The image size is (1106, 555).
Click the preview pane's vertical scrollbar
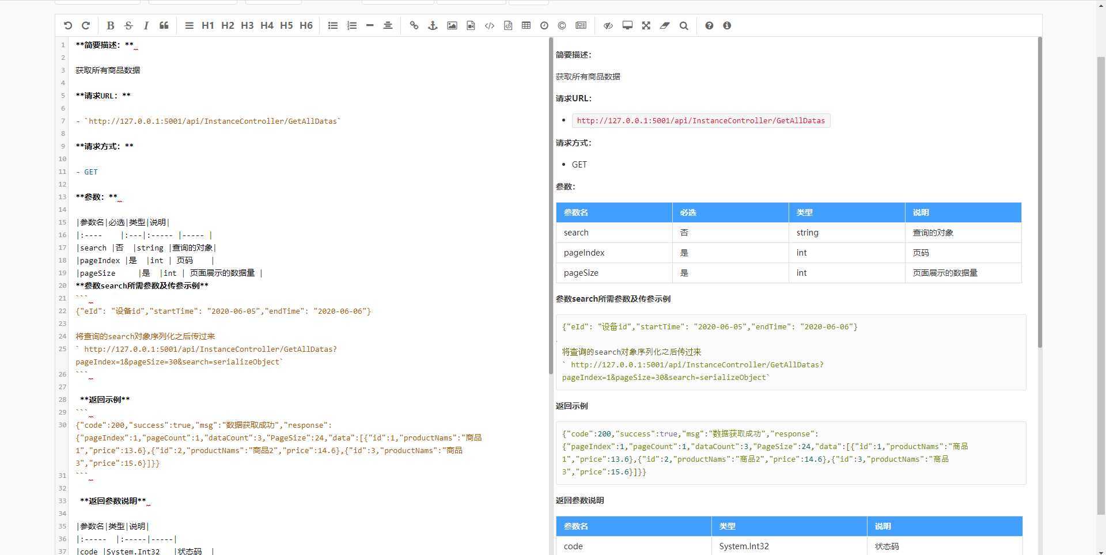tap(1040, 192)
